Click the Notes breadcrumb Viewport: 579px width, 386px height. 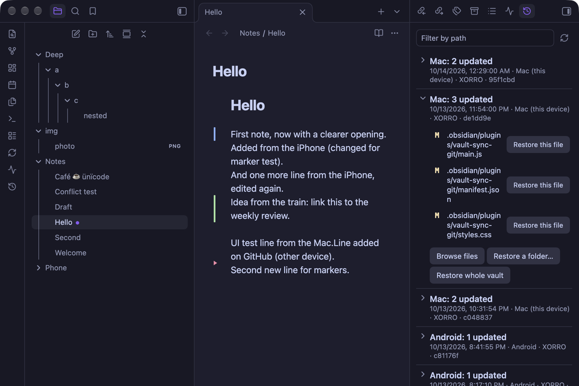(x=250, y=33)
